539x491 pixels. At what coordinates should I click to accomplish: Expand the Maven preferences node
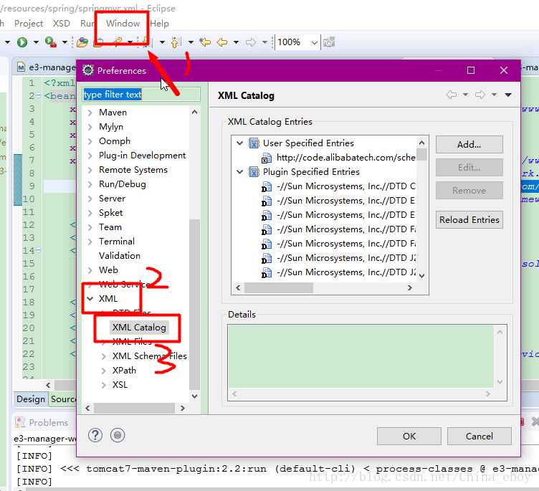point(90,113)
